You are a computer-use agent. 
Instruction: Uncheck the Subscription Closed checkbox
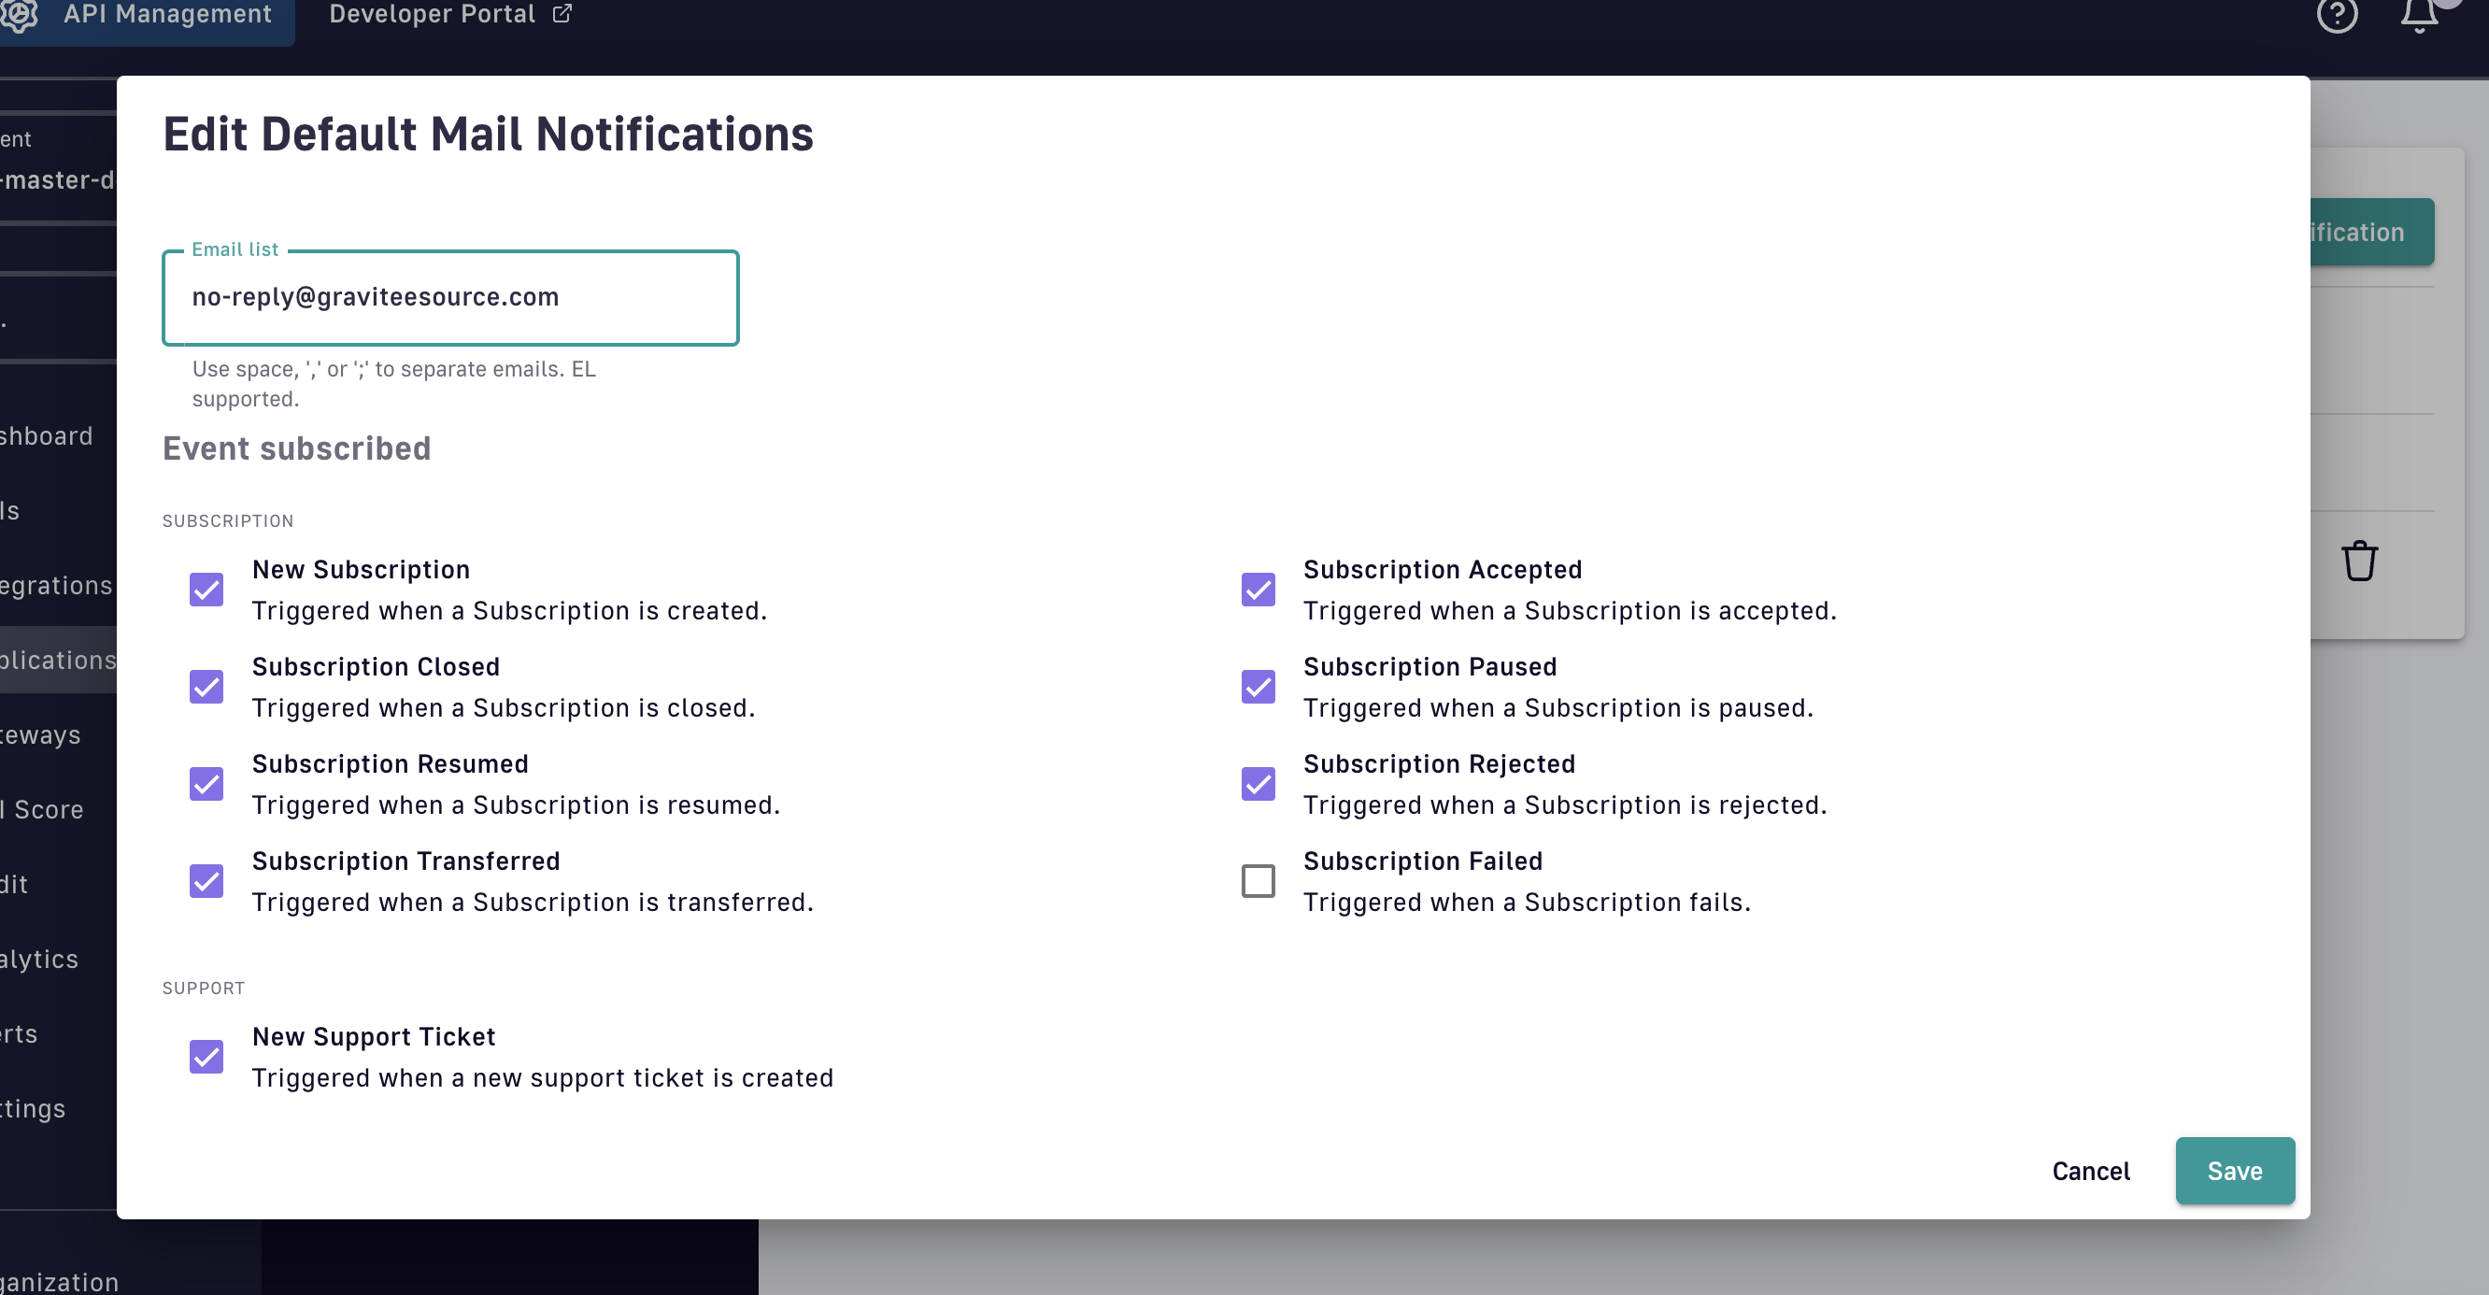pyautogui.click(x=206, y=686)
